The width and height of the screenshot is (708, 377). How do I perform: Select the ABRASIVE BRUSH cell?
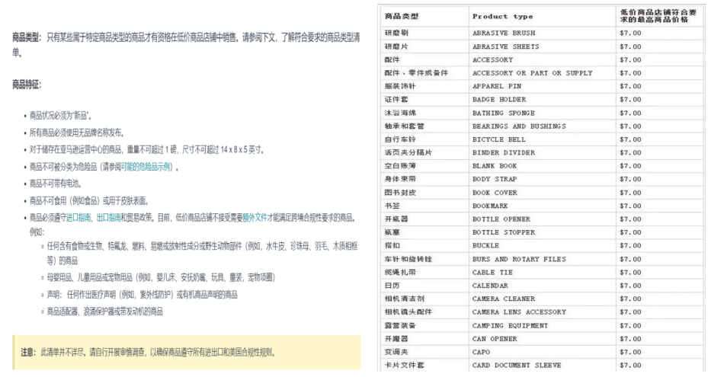[543, 33]
